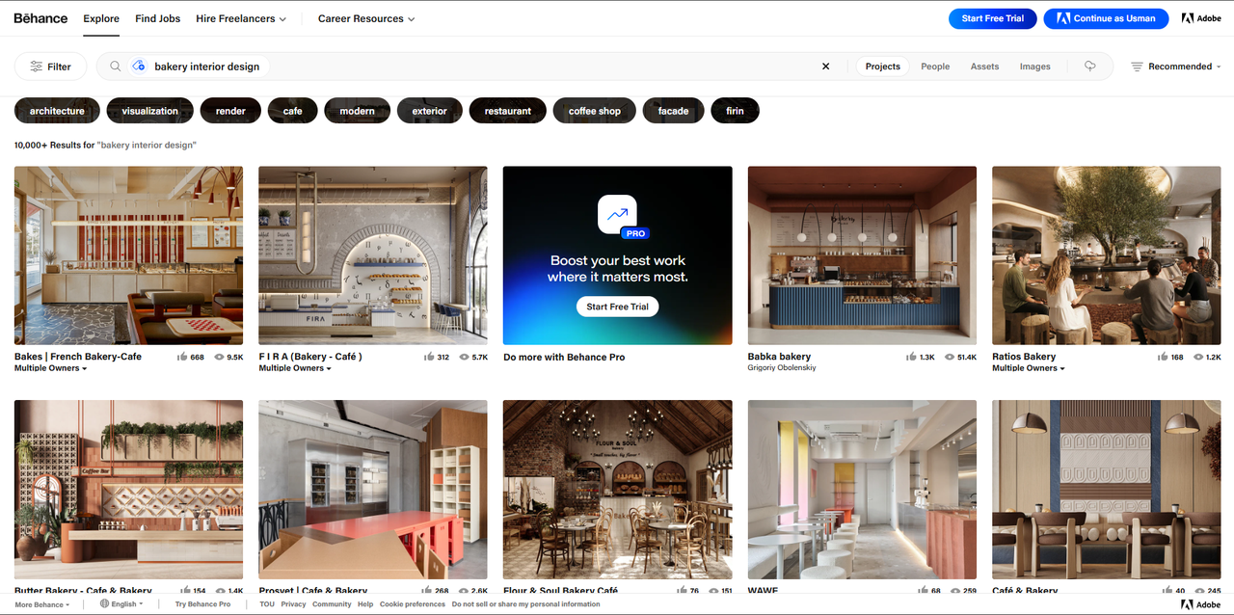The height and width of the screenshot is (615, 1234).
Task: Switch to the People results tab
Action: coord(934,66)
